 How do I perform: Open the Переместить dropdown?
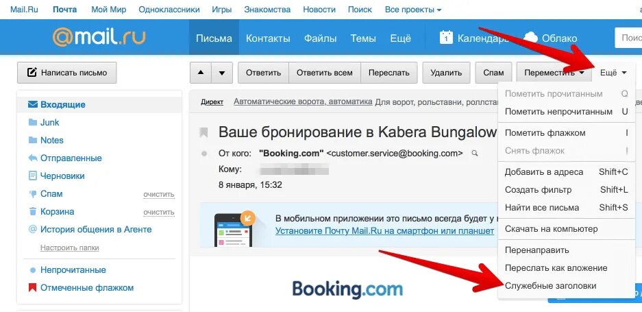click(554, 73)
